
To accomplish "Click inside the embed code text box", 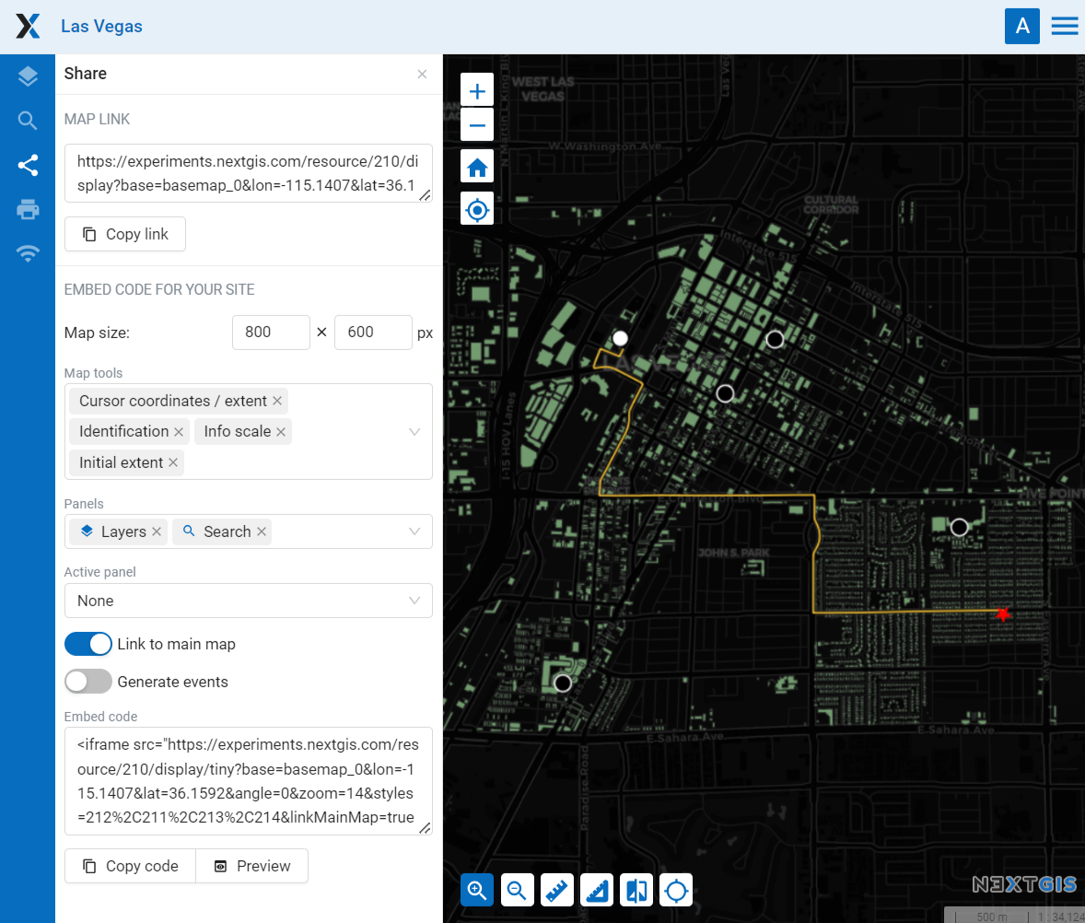I will pyautogui.click(x=249, y=781).
